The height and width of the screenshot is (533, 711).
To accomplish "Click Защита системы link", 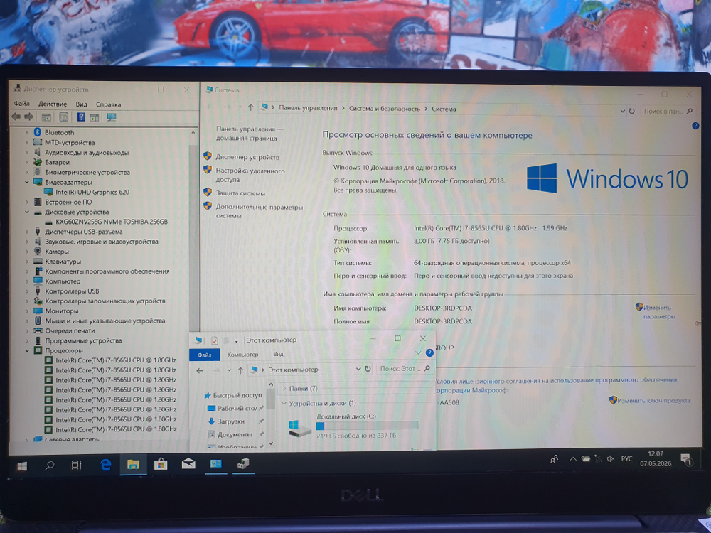I will pyautogui.click(x=240, y=193).
